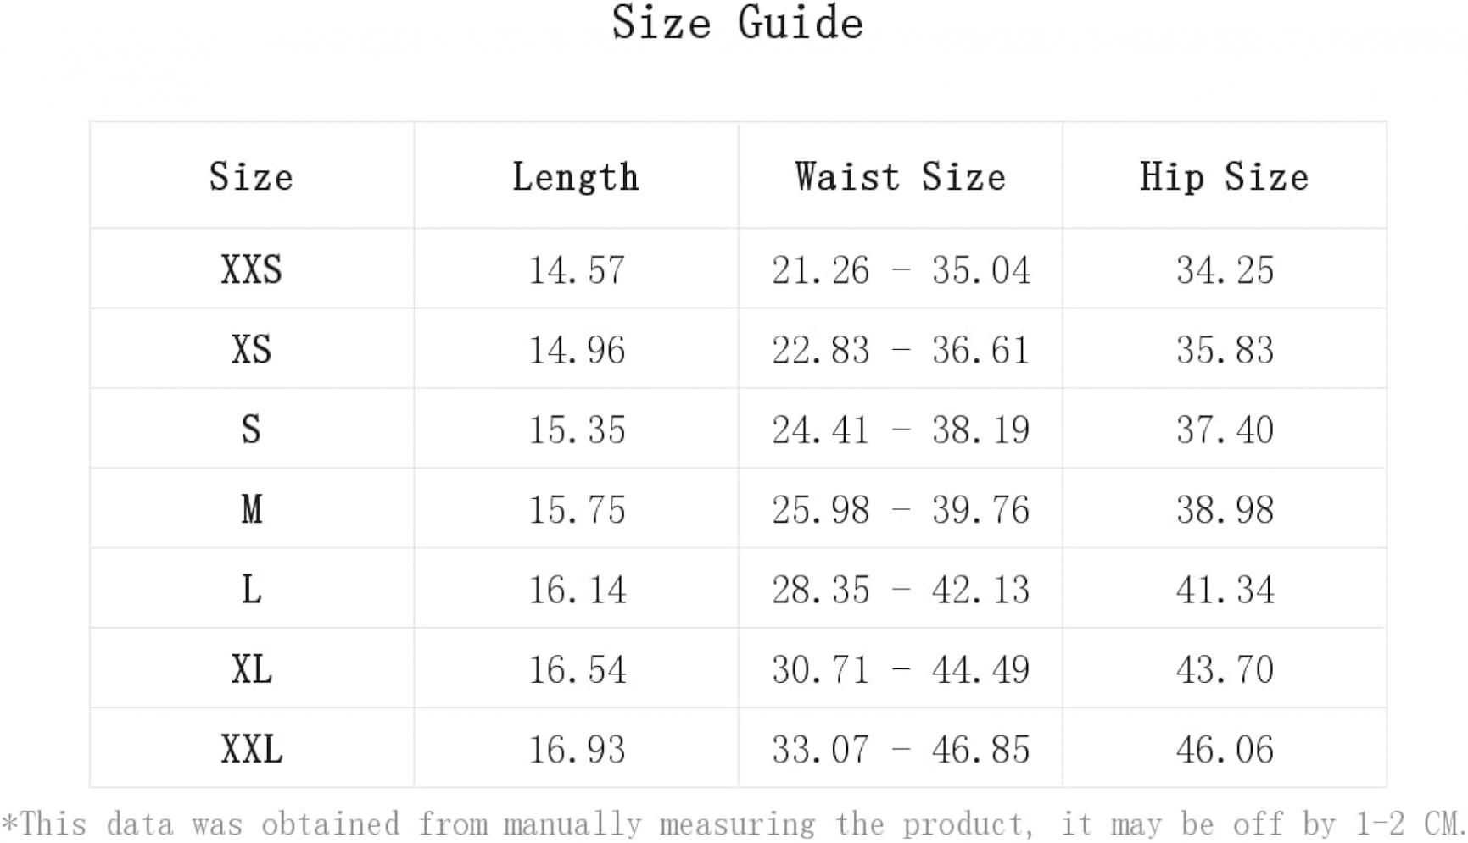Viewport: 1468px width, 843px height.
Task: Click waist range 28.35 - 42.13
Action: point(901,590)
